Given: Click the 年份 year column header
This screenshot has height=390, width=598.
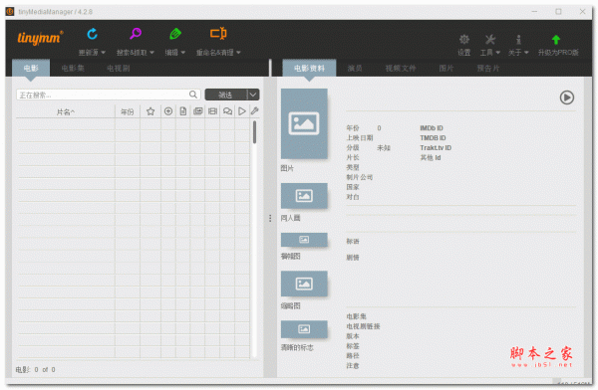Looking at the screenshot, I should coord(128,111).
